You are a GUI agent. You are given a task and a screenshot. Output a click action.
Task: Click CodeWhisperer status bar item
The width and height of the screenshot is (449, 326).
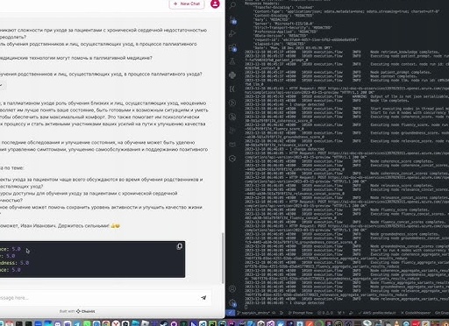416,313
